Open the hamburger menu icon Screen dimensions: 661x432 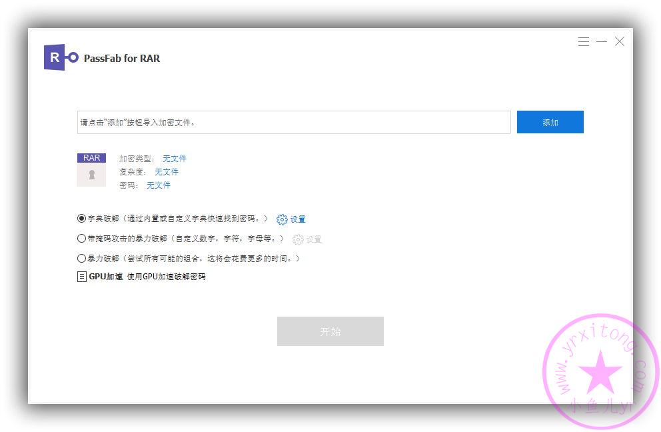(584, 41)
